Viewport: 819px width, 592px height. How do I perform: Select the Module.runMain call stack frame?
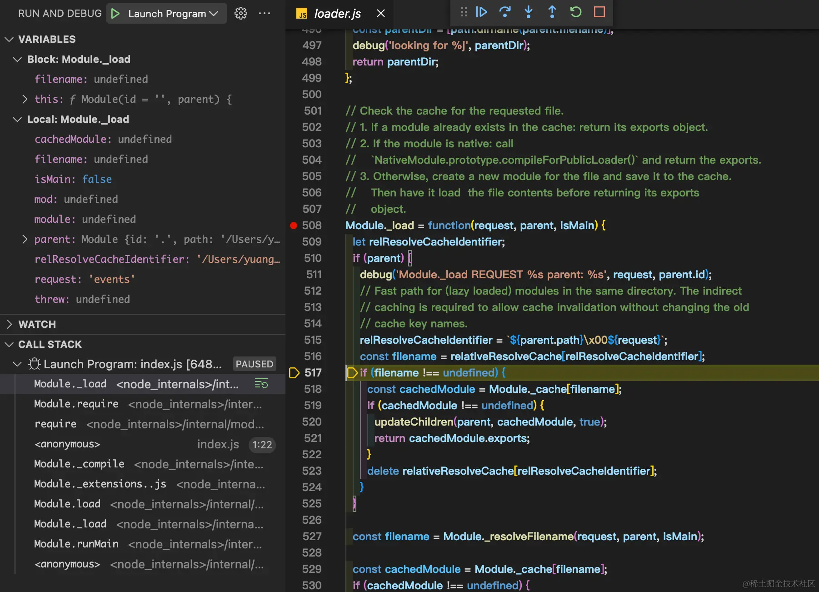tap(143, 544)
